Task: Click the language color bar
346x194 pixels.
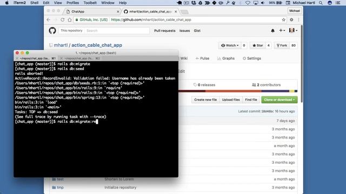Action: pyautogui.click(x=238, y=91)
